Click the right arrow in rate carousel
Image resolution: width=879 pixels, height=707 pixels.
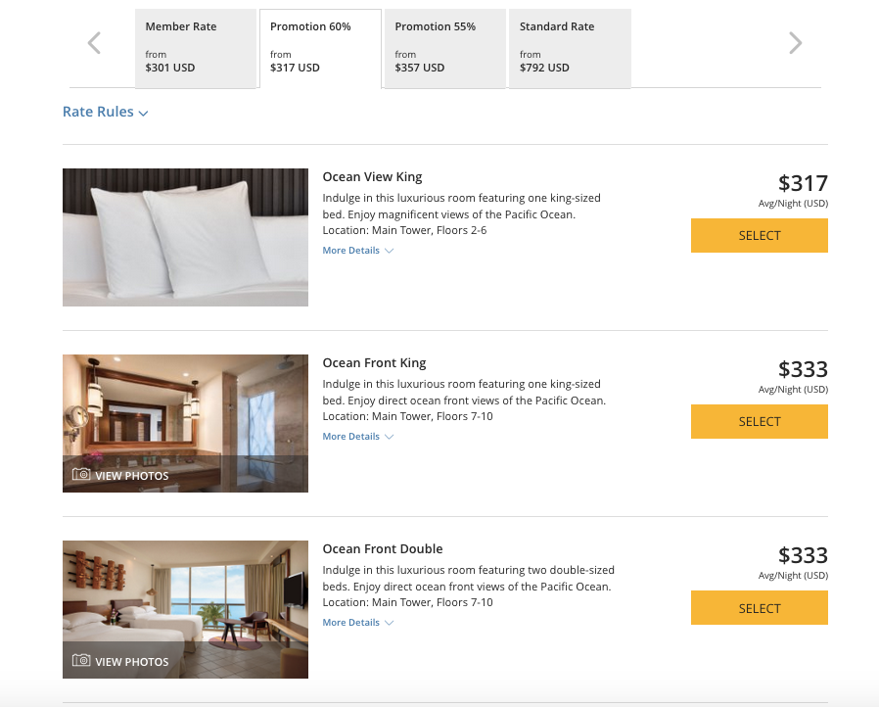point(795,43)
